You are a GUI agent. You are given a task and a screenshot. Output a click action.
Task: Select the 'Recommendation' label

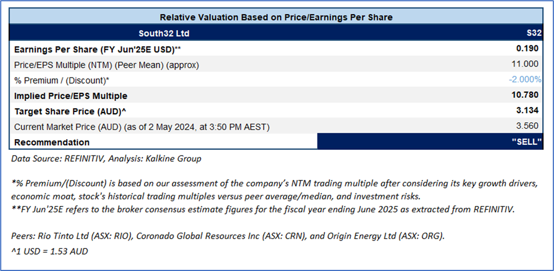point(51,143)
